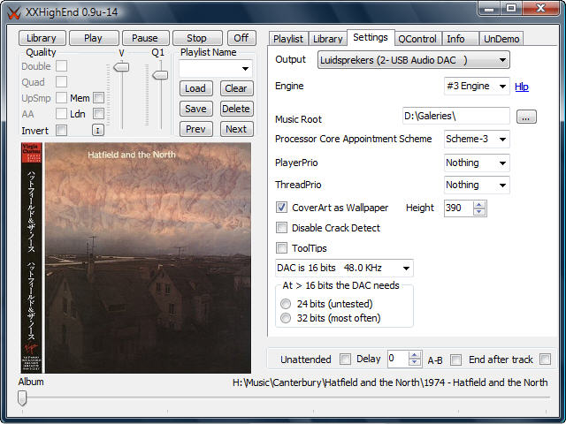The image size is (566, 424).
Task: Select the Settings tab
Action: click(371, 37)
